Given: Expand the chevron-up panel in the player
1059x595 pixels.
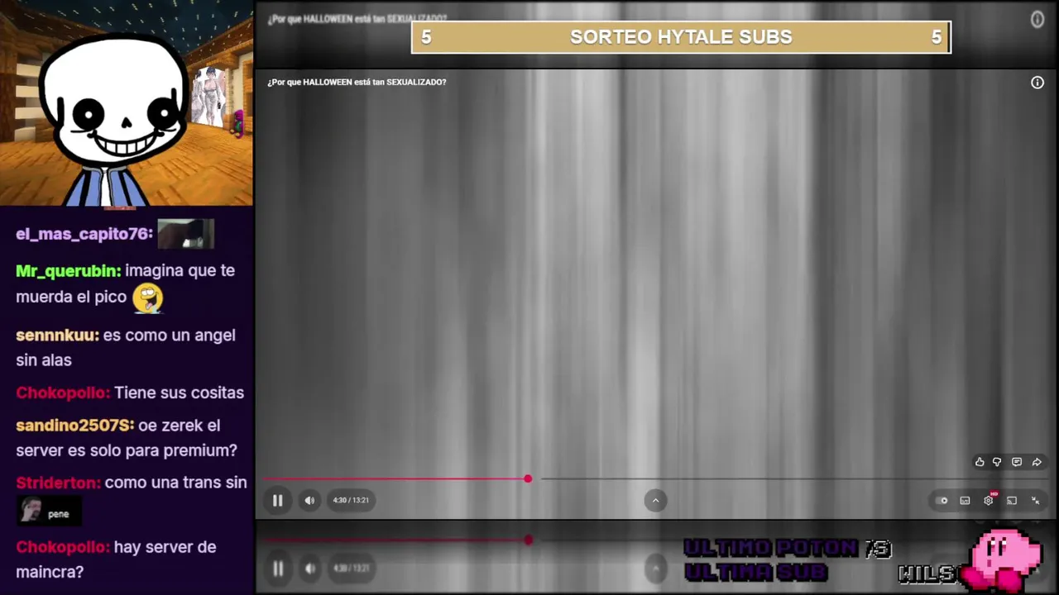Looking at the screenshot, I should coord(655,500).
